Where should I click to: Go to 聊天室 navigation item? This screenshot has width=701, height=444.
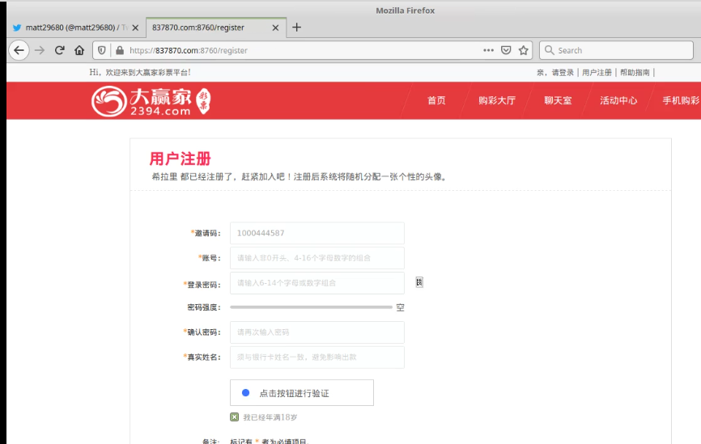point(558,100)
